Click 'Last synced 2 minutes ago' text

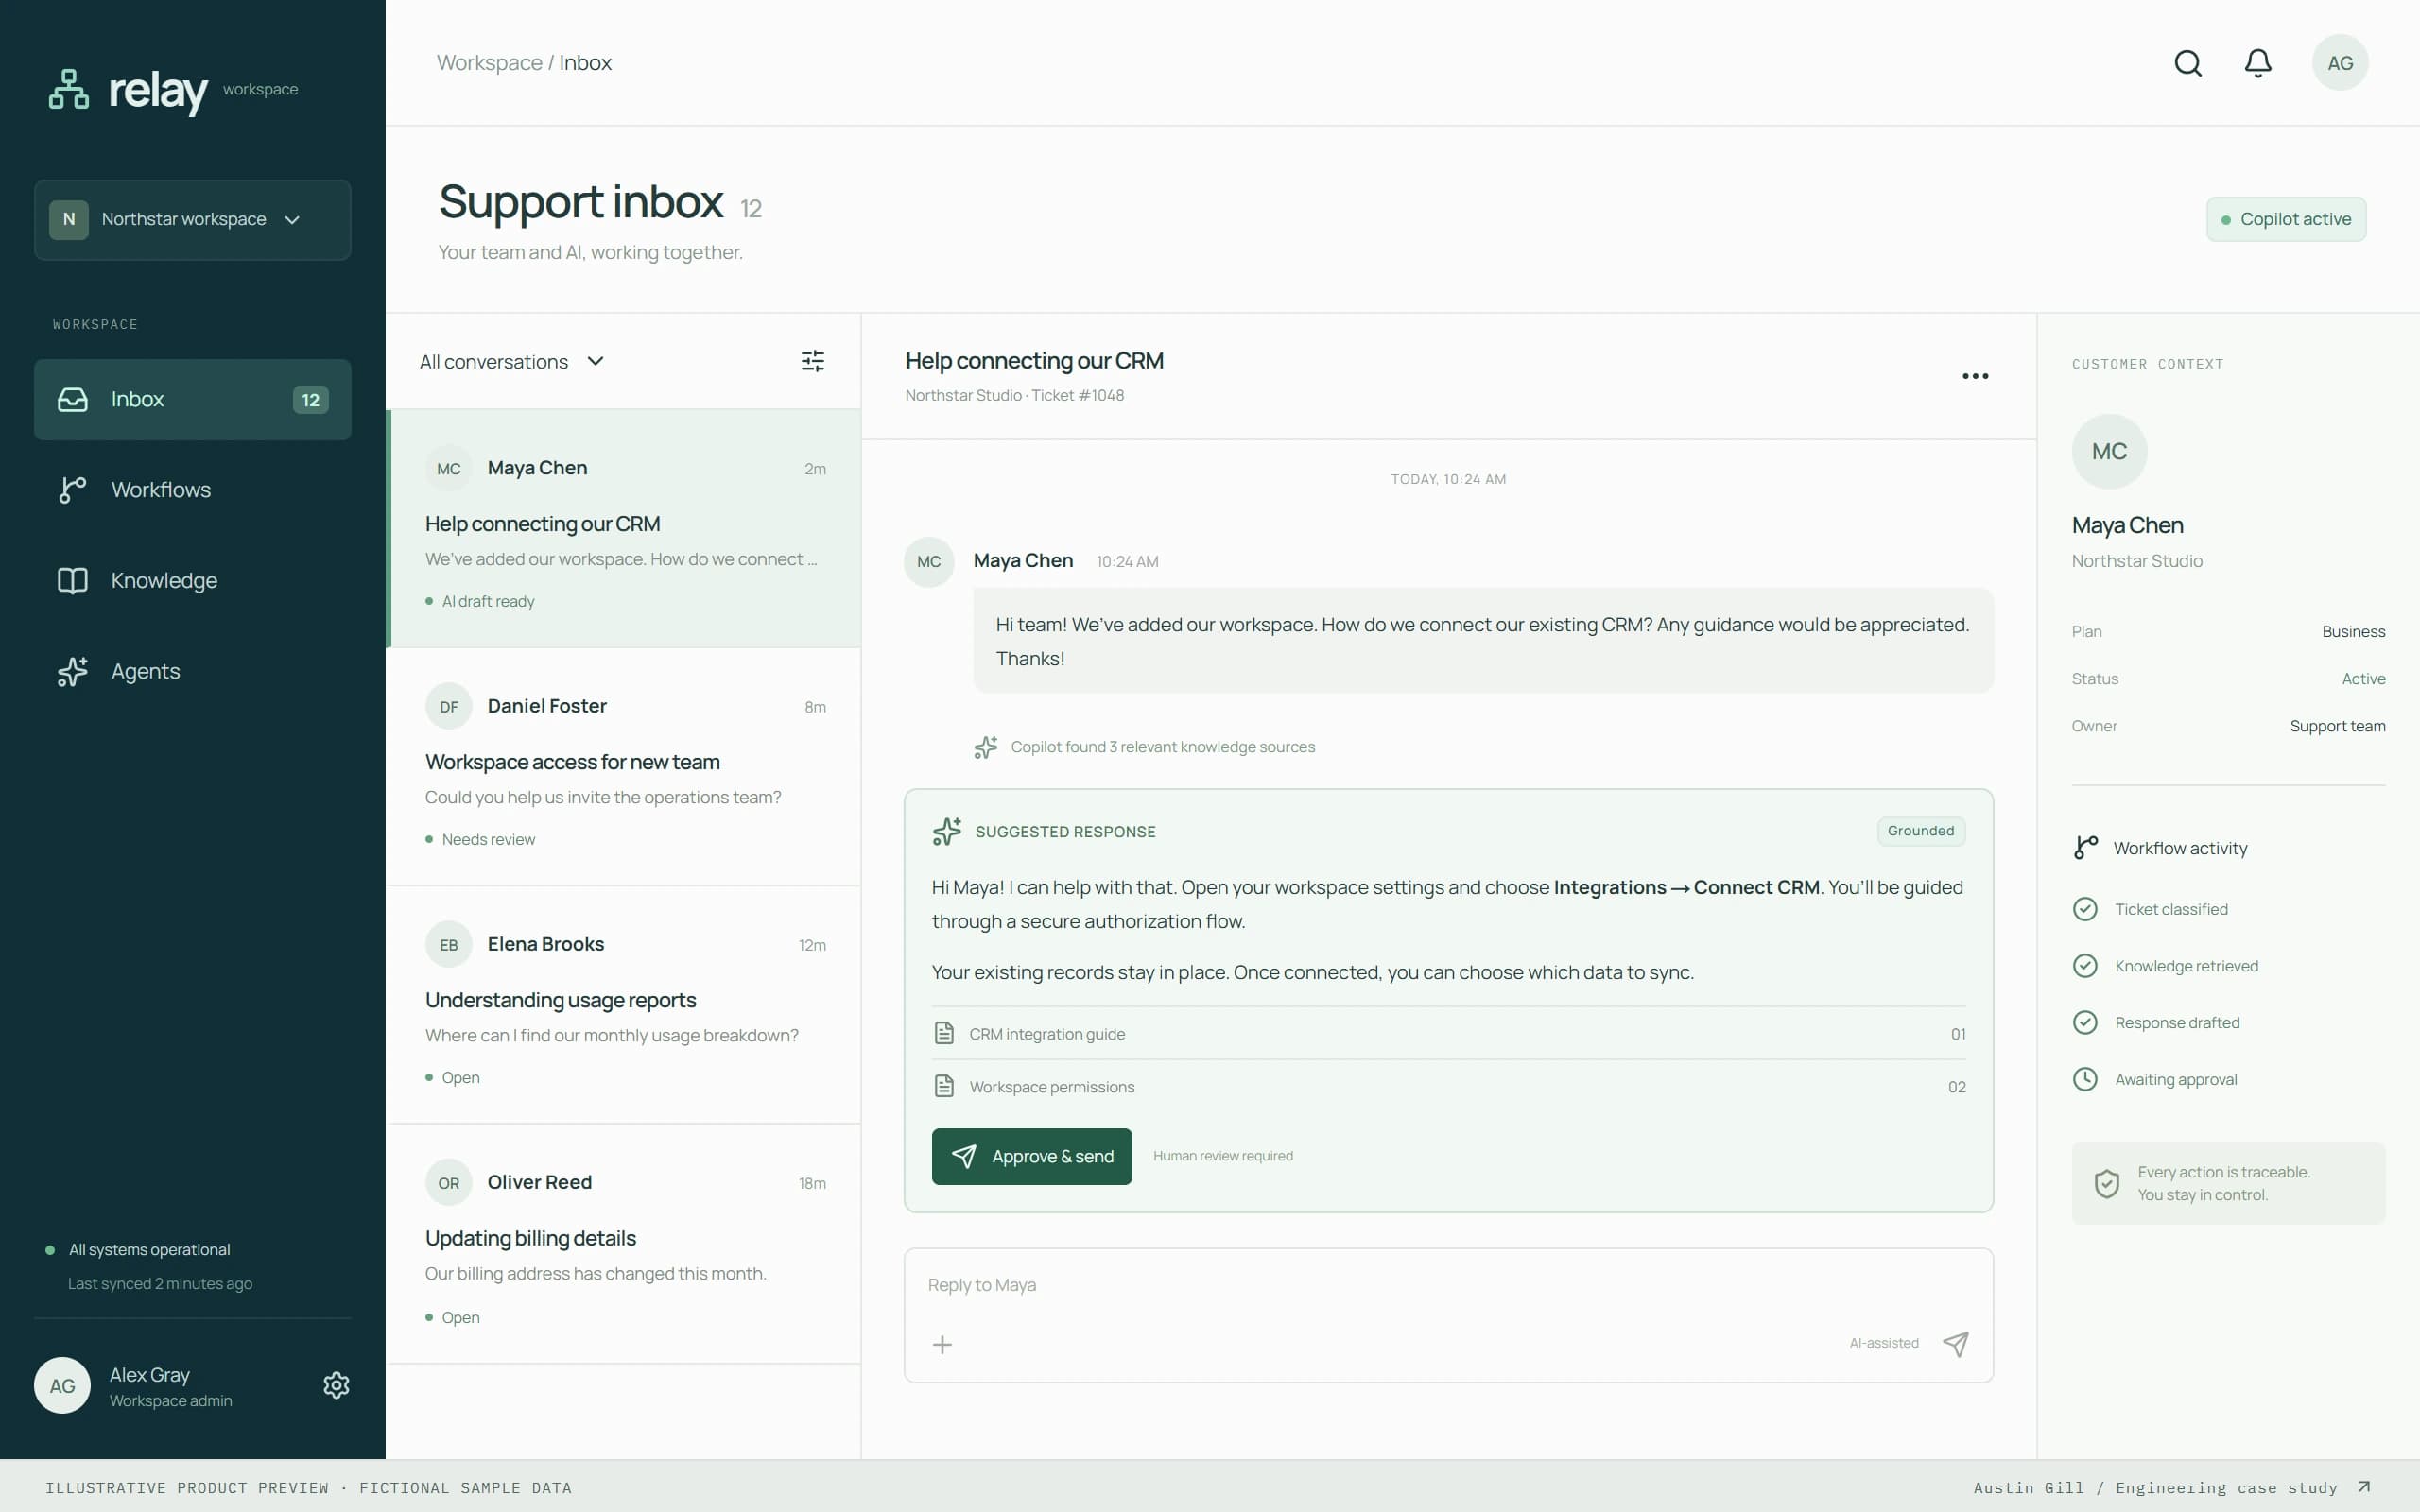coord(160,1284)
